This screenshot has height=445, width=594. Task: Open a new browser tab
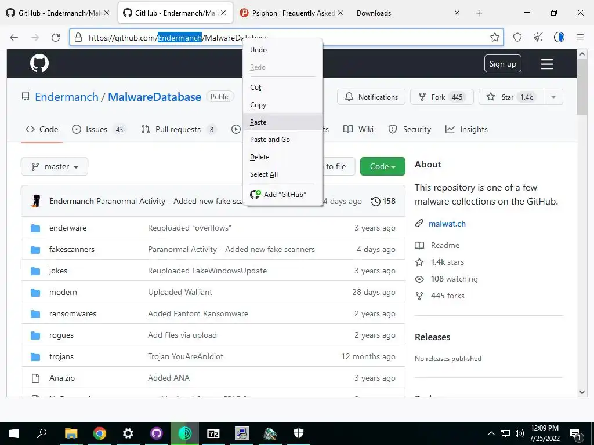tap(479, 13)
